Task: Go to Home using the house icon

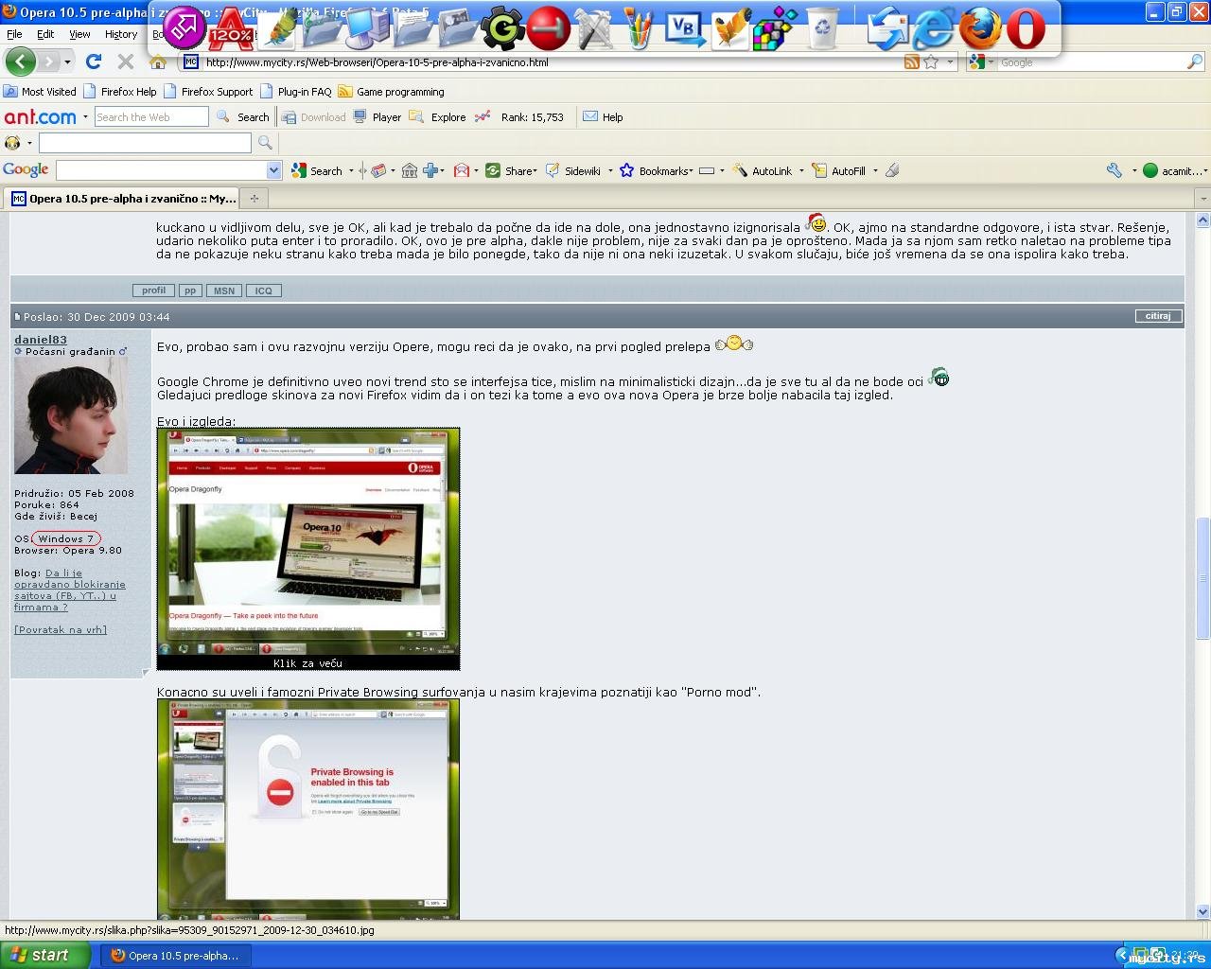Action: point(158,62)
